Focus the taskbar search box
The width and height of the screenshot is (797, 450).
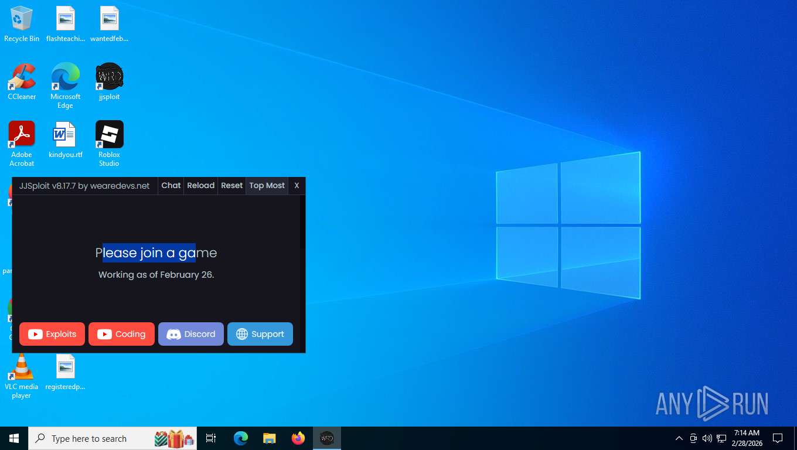(x=113, y=438)
